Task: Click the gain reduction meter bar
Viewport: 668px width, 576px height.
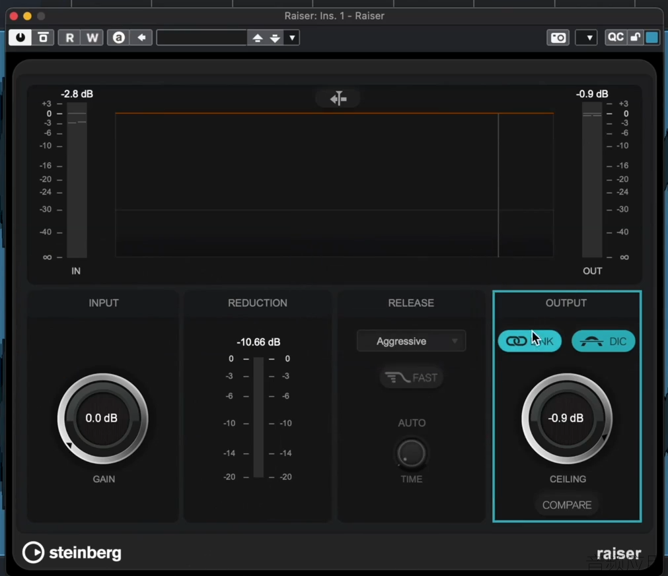Action: point(258,418)
